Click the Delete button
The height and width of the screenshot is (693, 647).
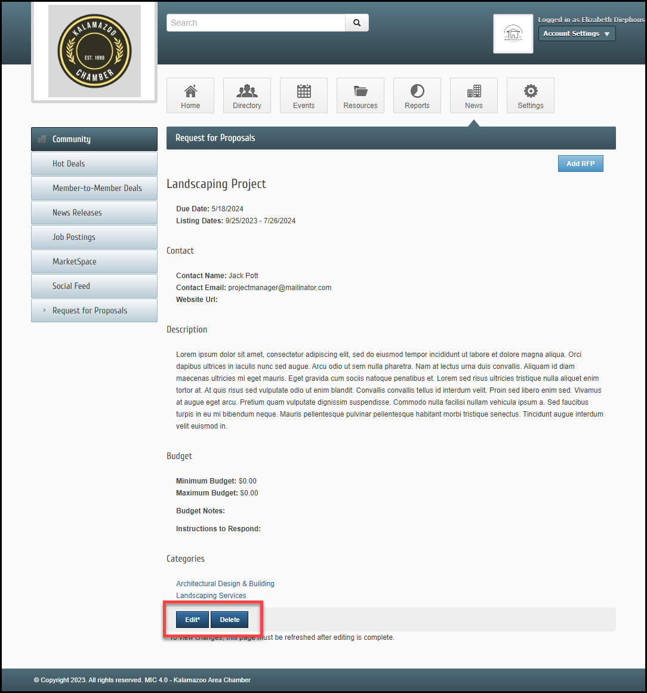point(229,620)
